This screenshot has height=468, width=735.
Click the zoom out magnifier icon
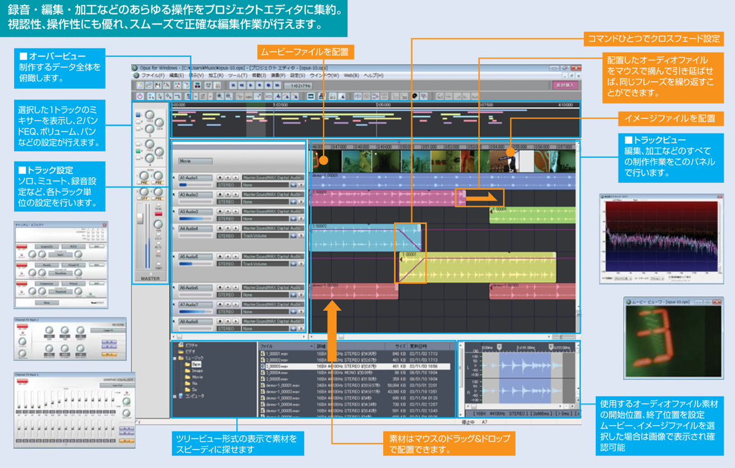click(x=229, y=96)
